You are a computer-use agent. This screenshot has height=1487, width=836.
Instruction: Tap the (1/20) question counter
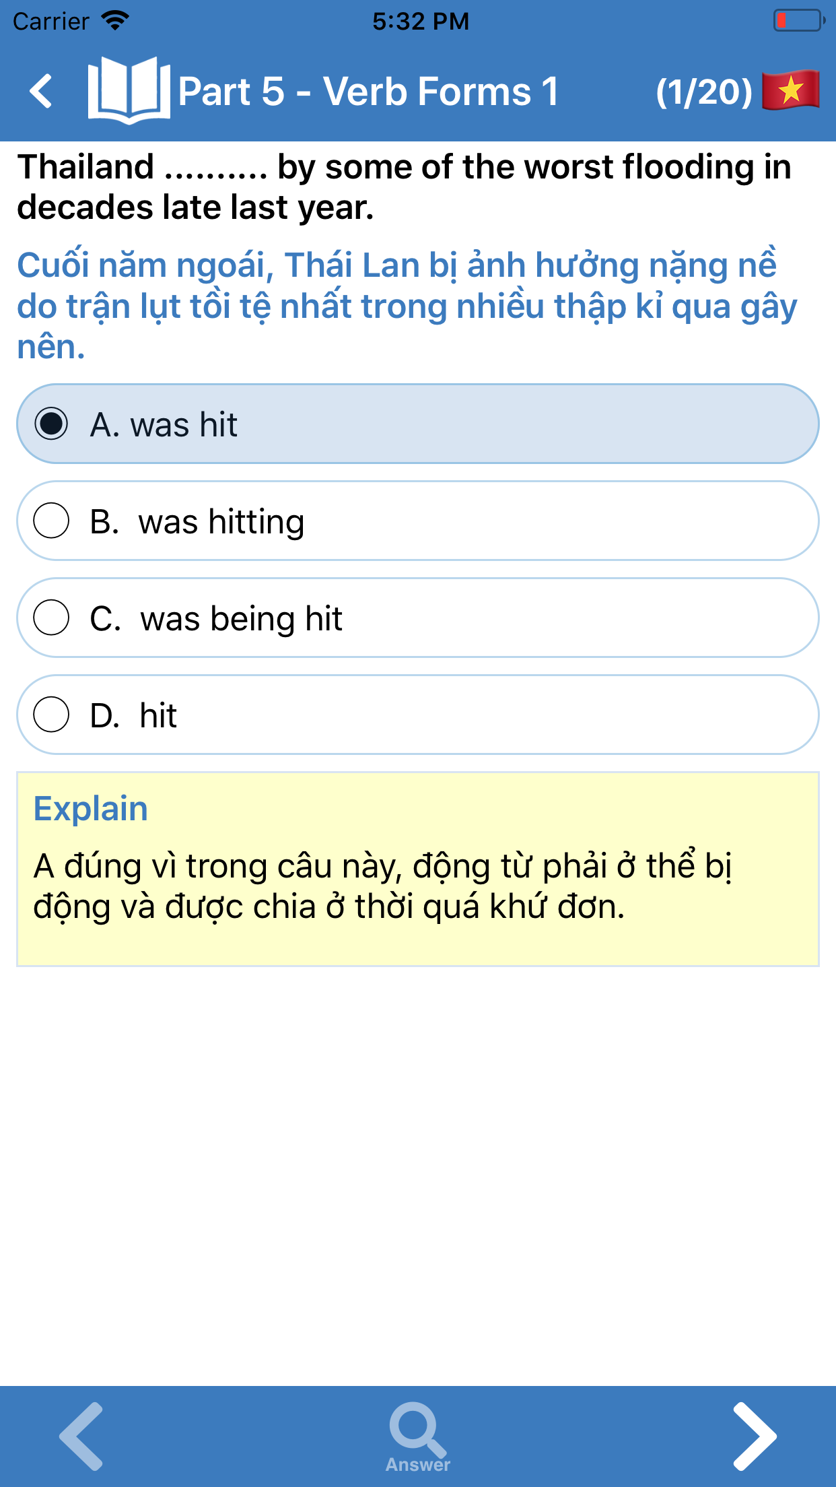(x=704, y=92)
